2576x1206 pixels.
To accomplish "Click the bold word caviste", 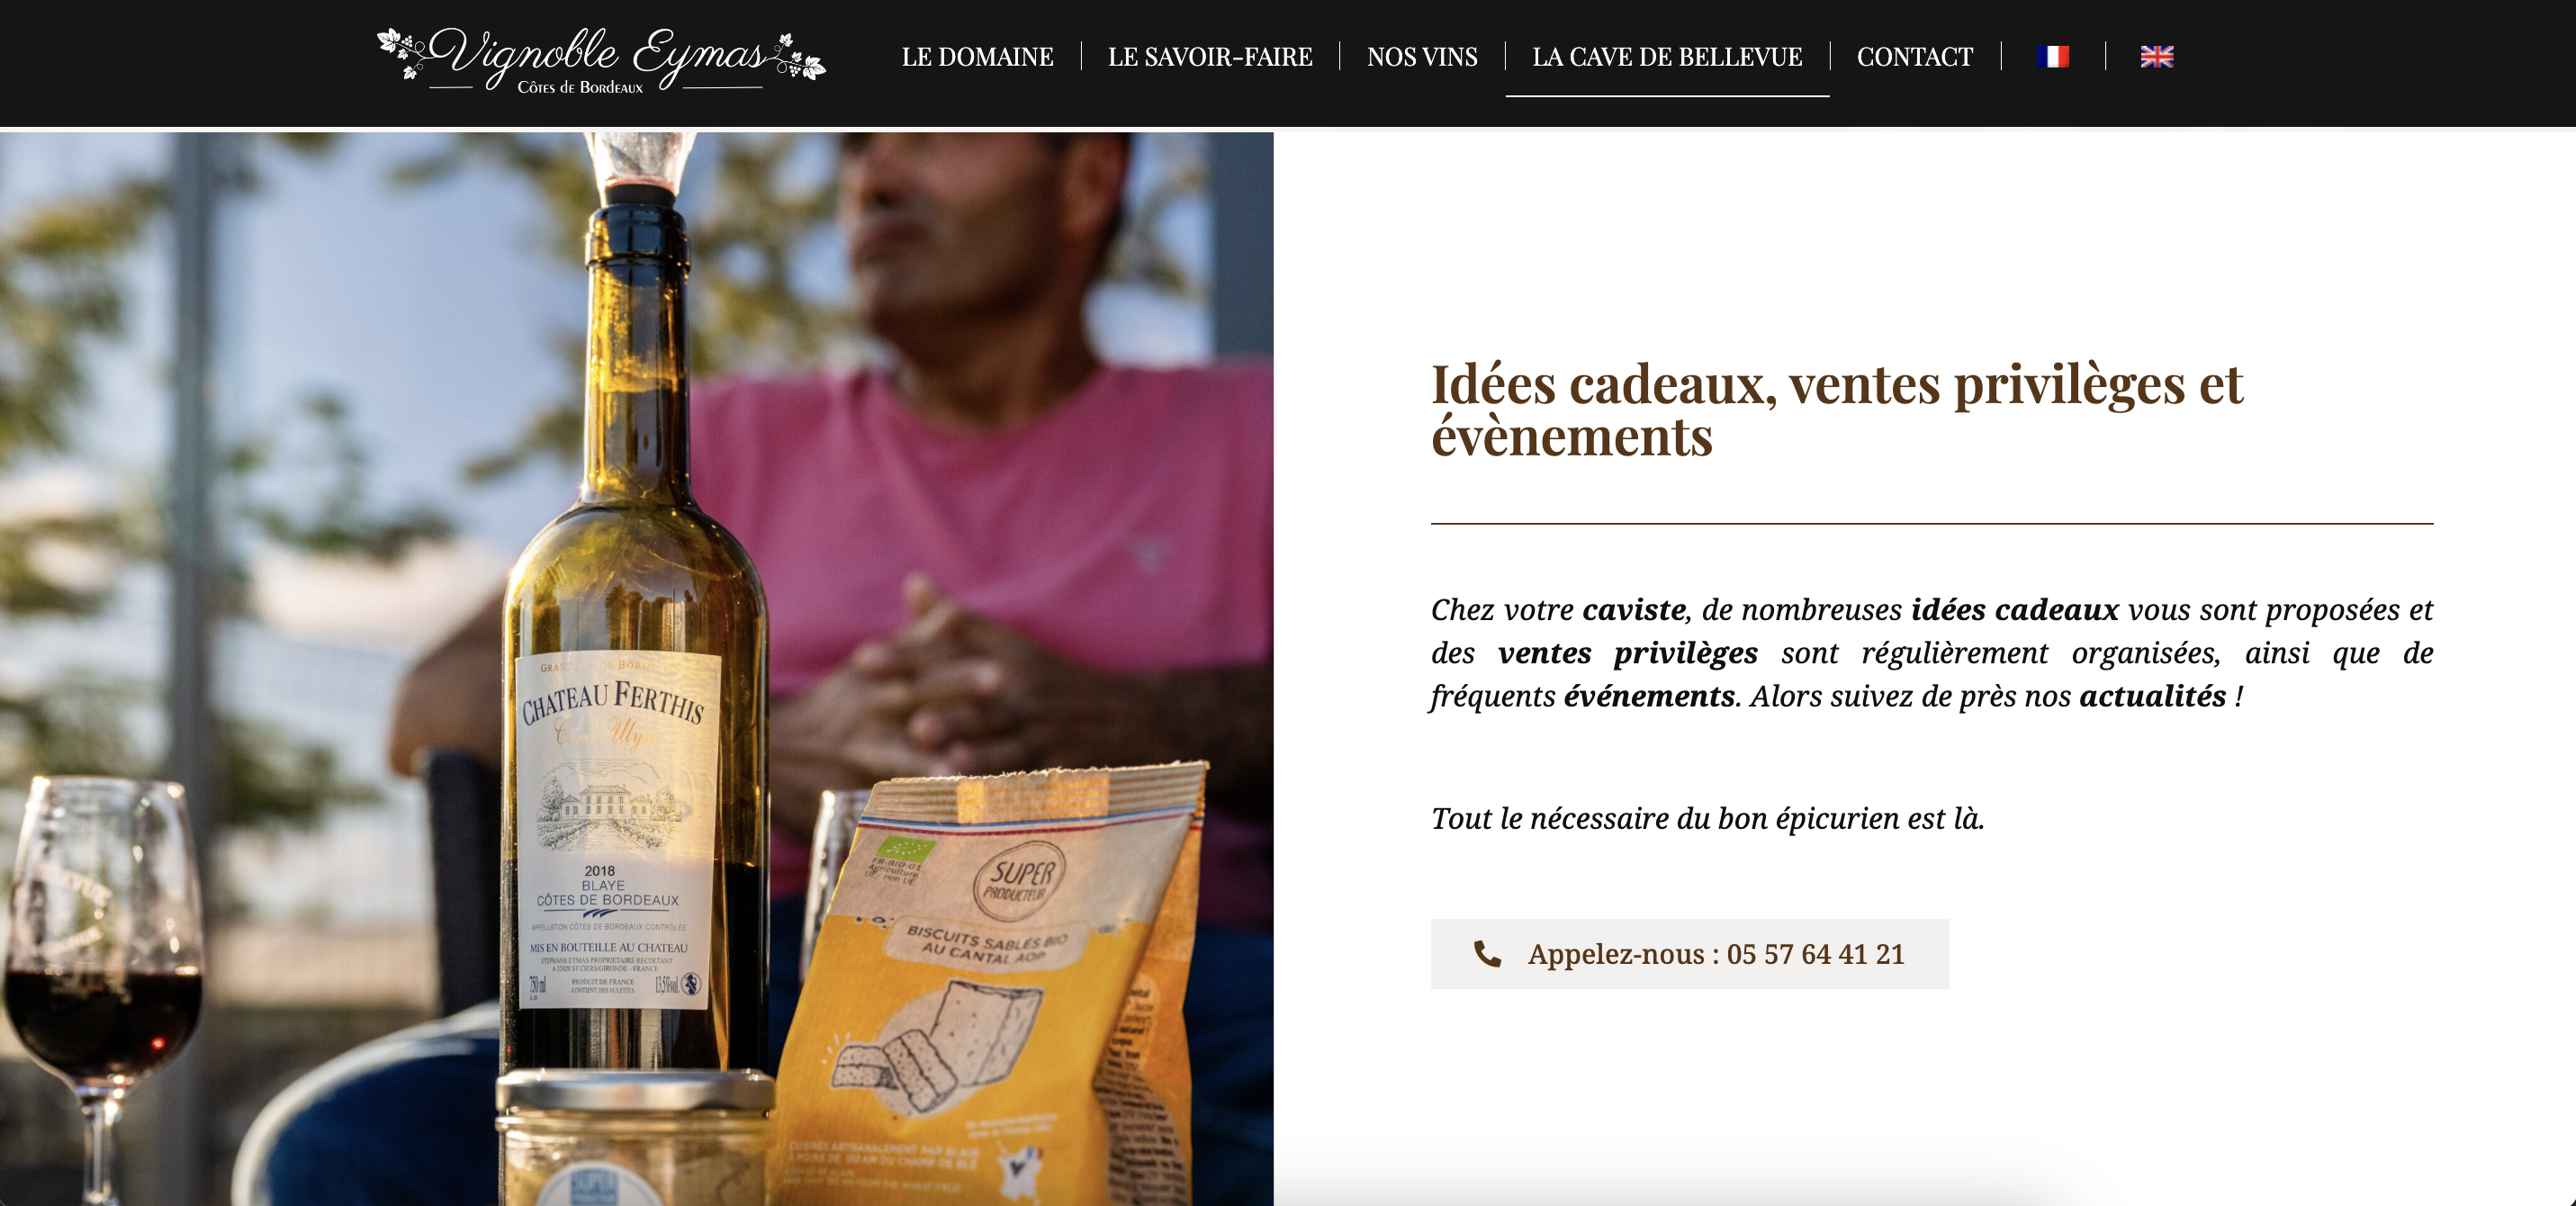I will coord(1634,610).
